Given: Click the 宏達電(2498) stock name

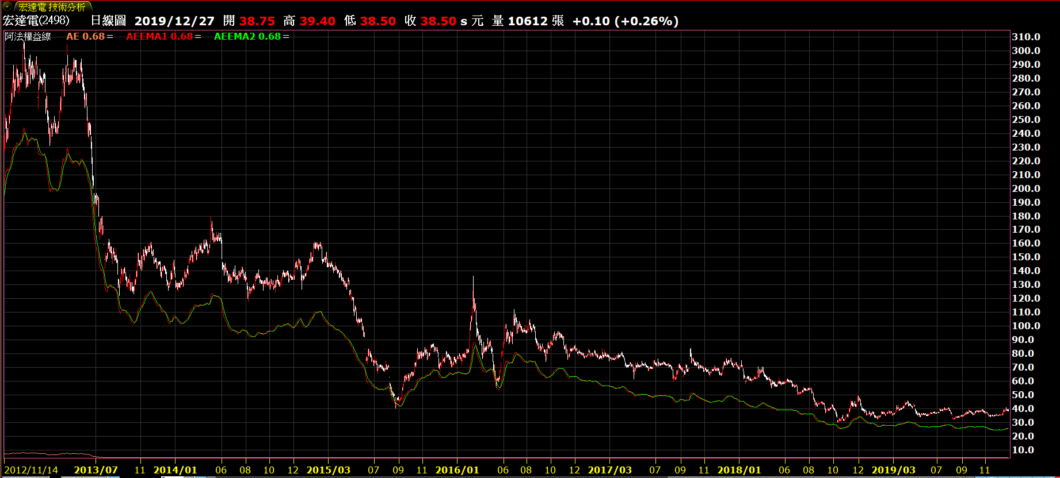Looking at the screenshot, I should coord(36,21).
